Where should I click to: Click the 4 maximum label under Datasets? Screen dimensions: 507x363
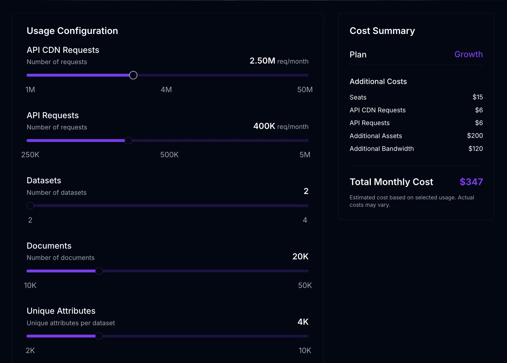305,220
